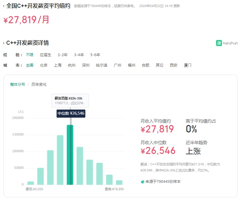
Task: Choose 其它 city option
Action: (159, 65)
